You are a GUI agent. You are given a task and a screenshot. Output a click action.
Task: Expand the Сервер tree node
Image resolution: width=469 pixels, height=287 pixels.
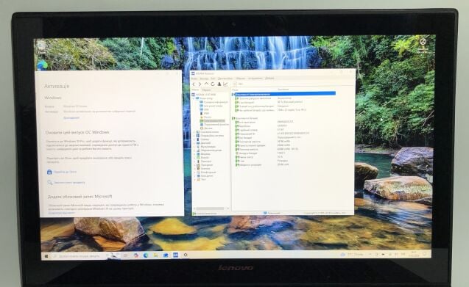click(194, 139)
